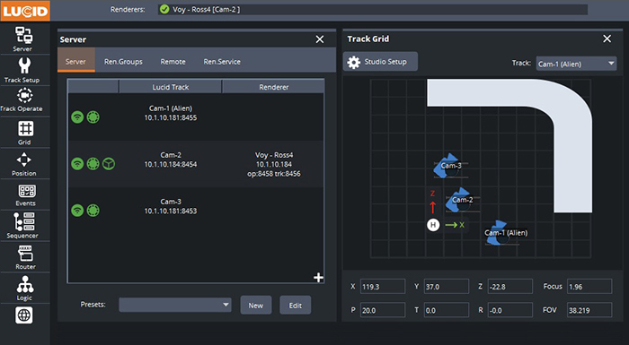Viewport: 629px width, 345px height.
Task: Click Cam-3 connection wifi icon
Action: click(77, 210)
